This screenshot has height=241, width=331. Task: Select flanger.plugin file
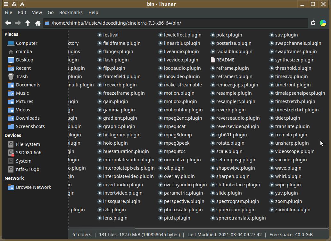click(x=115, y=52)
